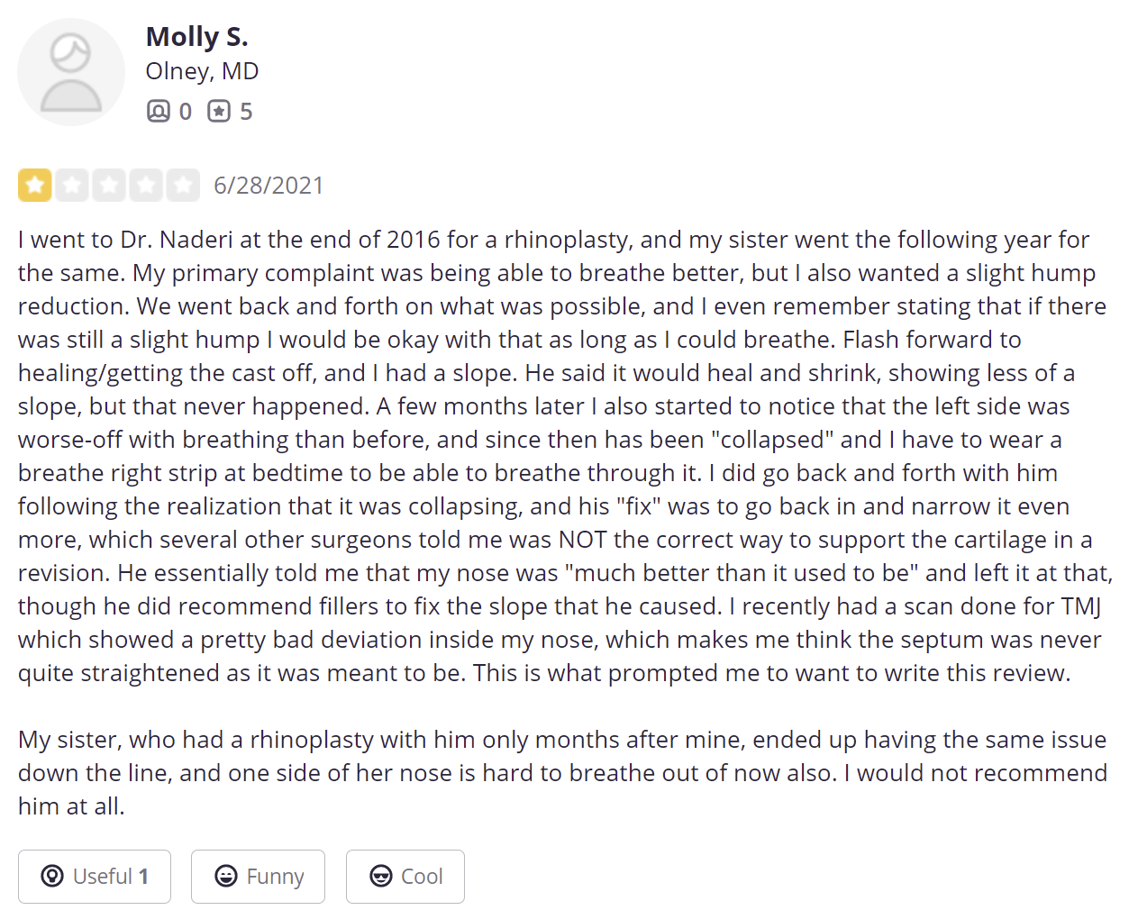Screen dimensions: 1138x910
Task: Mark the review as Useful
Action: pyautogui.click(x=95, y=876)
